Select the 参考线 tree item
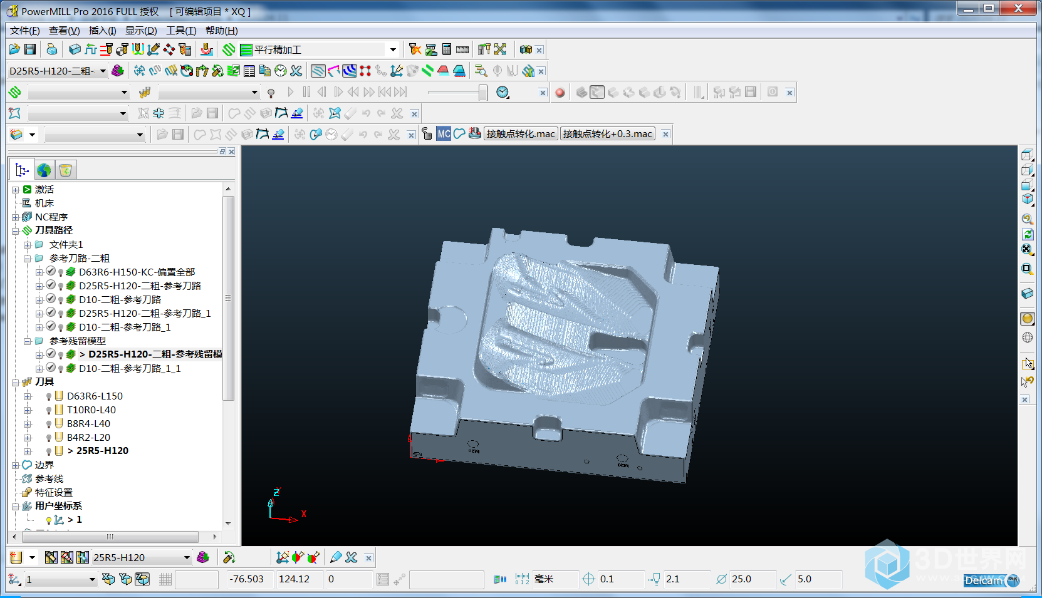This screenshot has width=1042, height=598. tap(49, 479)
